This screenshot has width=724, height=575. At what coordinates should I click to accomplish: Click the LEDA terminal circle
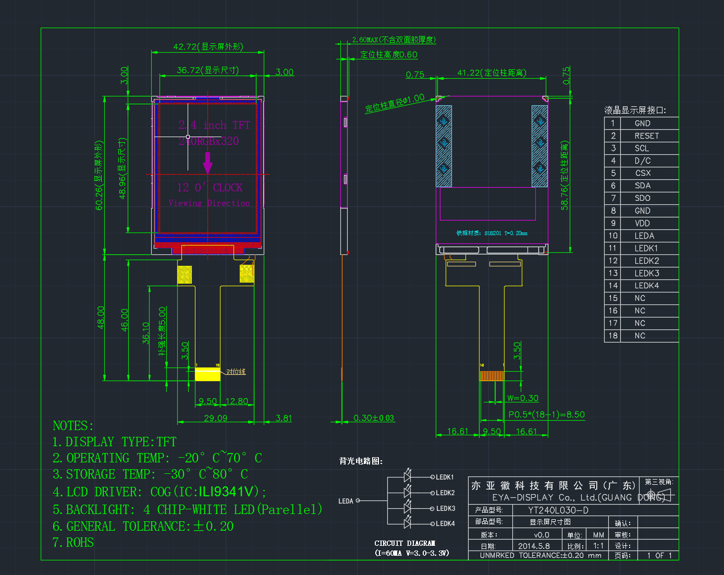[x=358, y=500]
